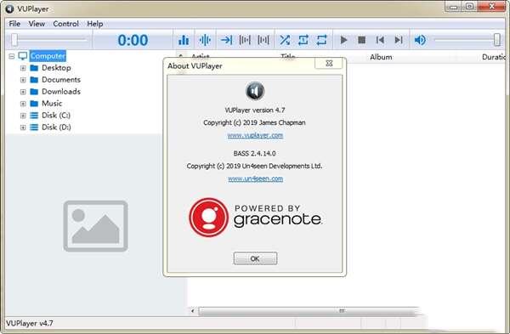510x334 pixels.
Task: Toggle the fade to next track icon
Action: click(263, 40)
